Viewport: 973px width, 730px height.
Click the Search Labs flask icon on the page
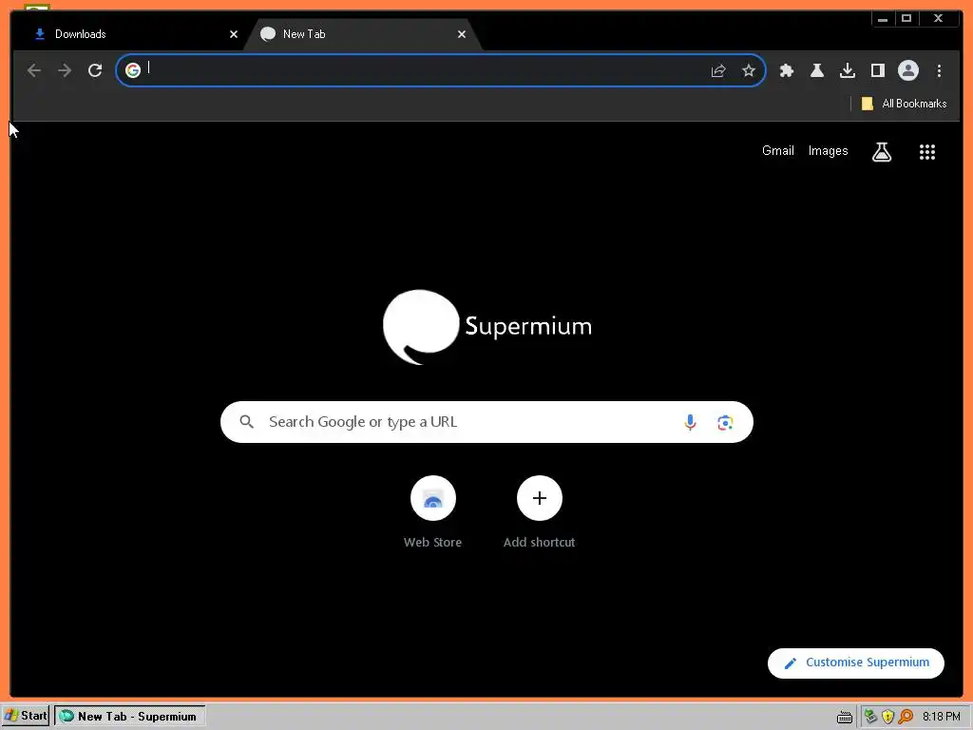[882, 151]
